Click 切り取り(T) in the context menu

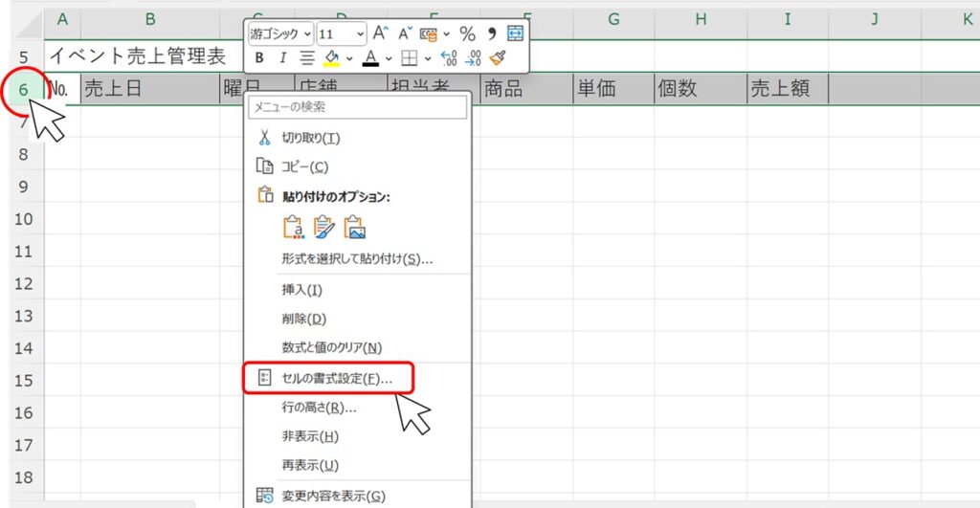point(310,138)
